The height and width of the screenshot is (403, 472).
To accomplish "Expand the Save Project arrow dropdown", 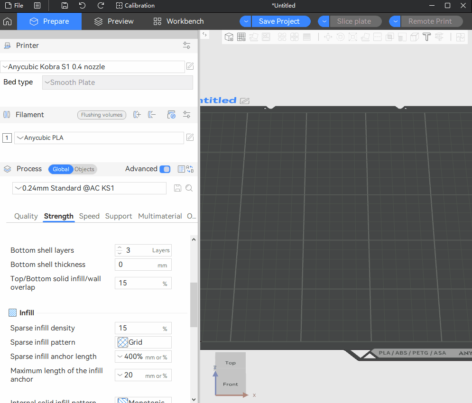I will coord(246,21).
